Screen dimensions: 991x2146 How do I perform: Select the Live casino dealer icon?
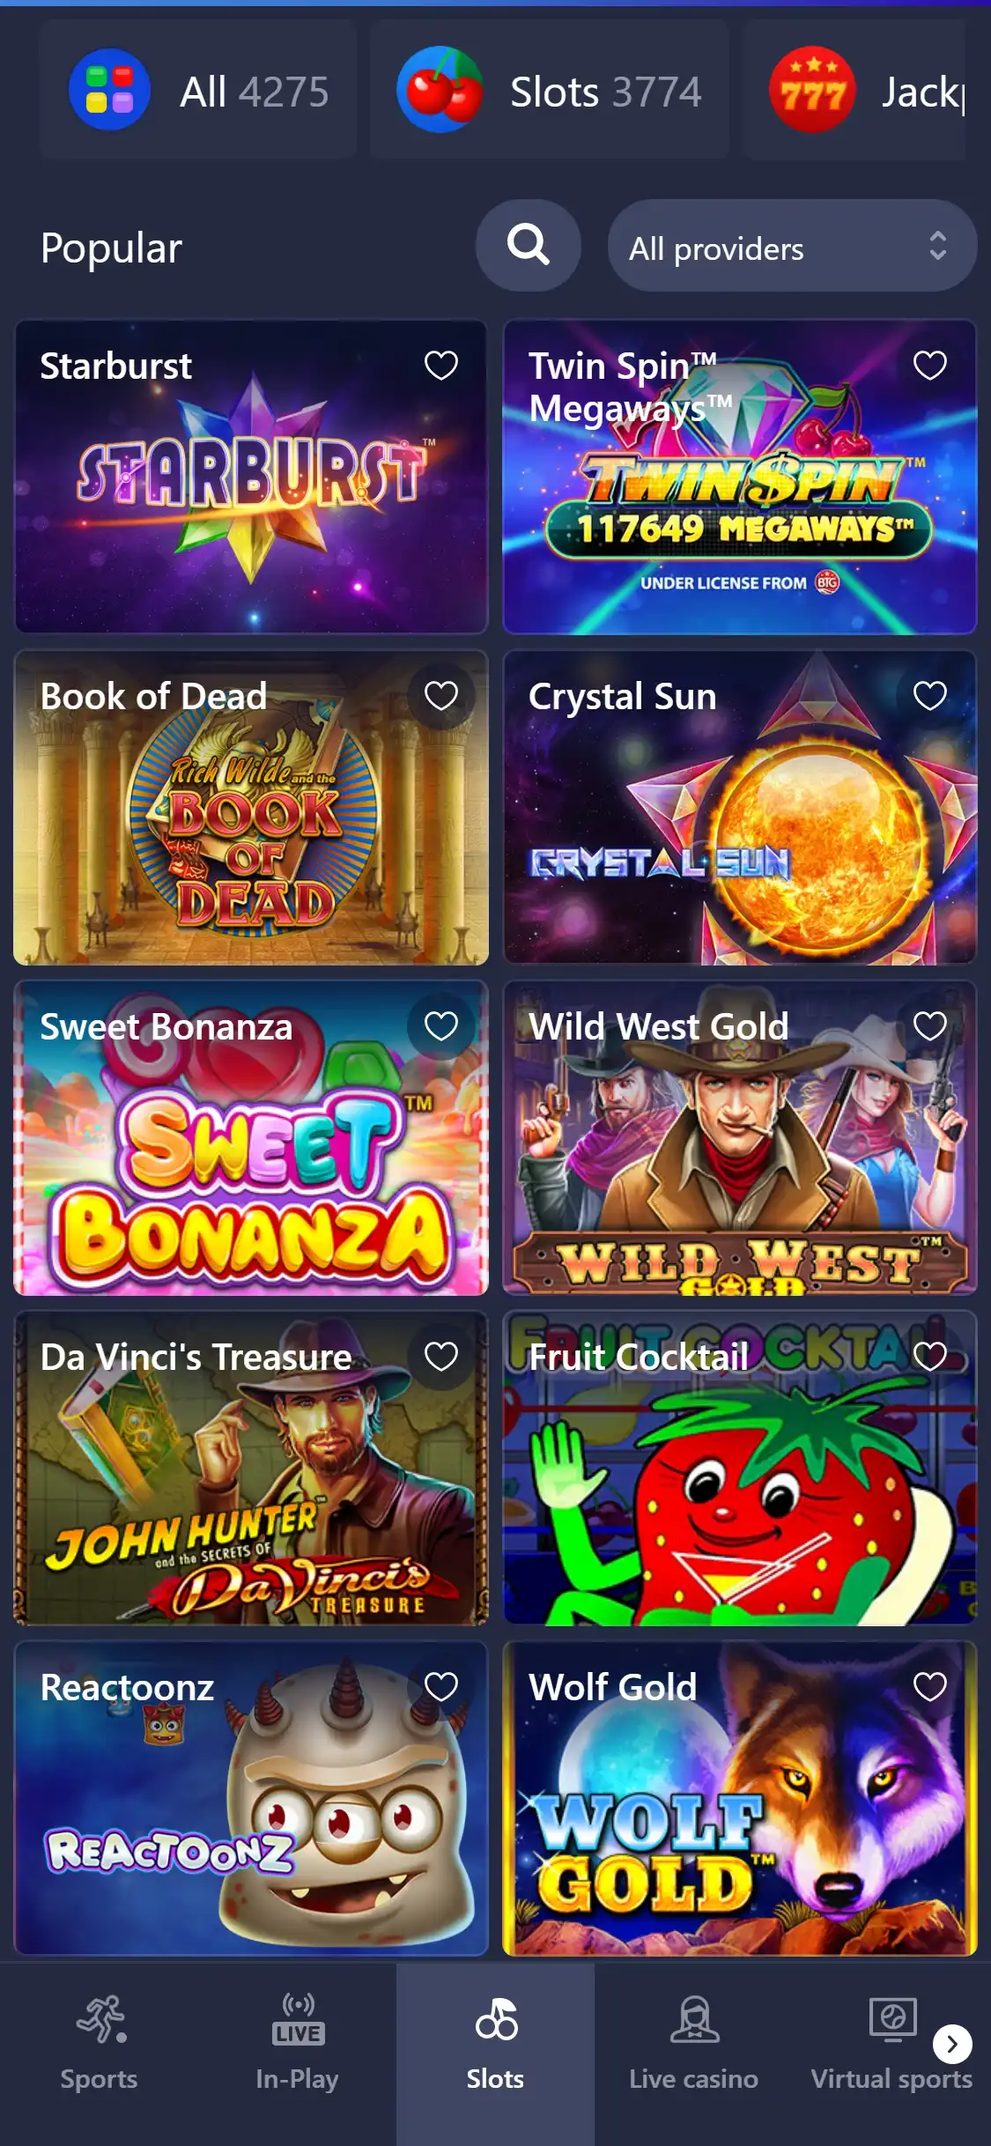click(x=694, y=2019)
